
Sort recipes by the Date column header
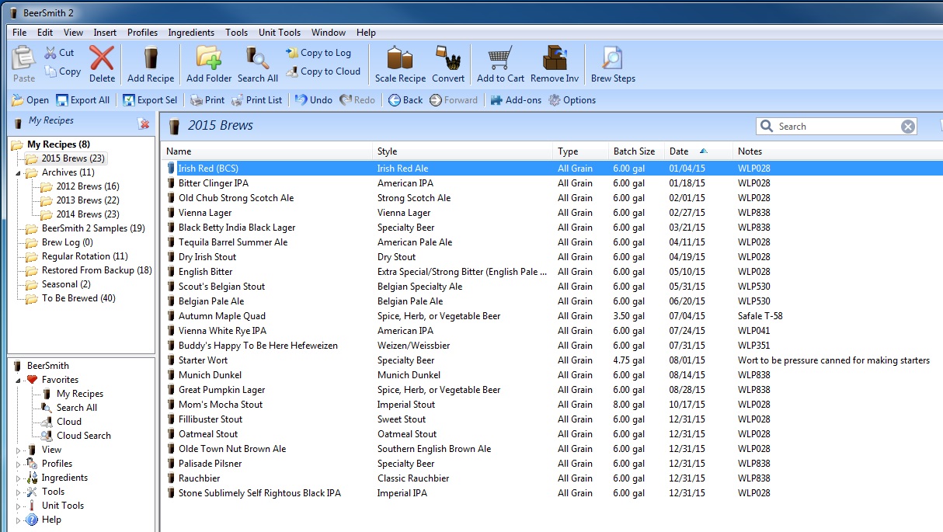(x=699, y=151)
